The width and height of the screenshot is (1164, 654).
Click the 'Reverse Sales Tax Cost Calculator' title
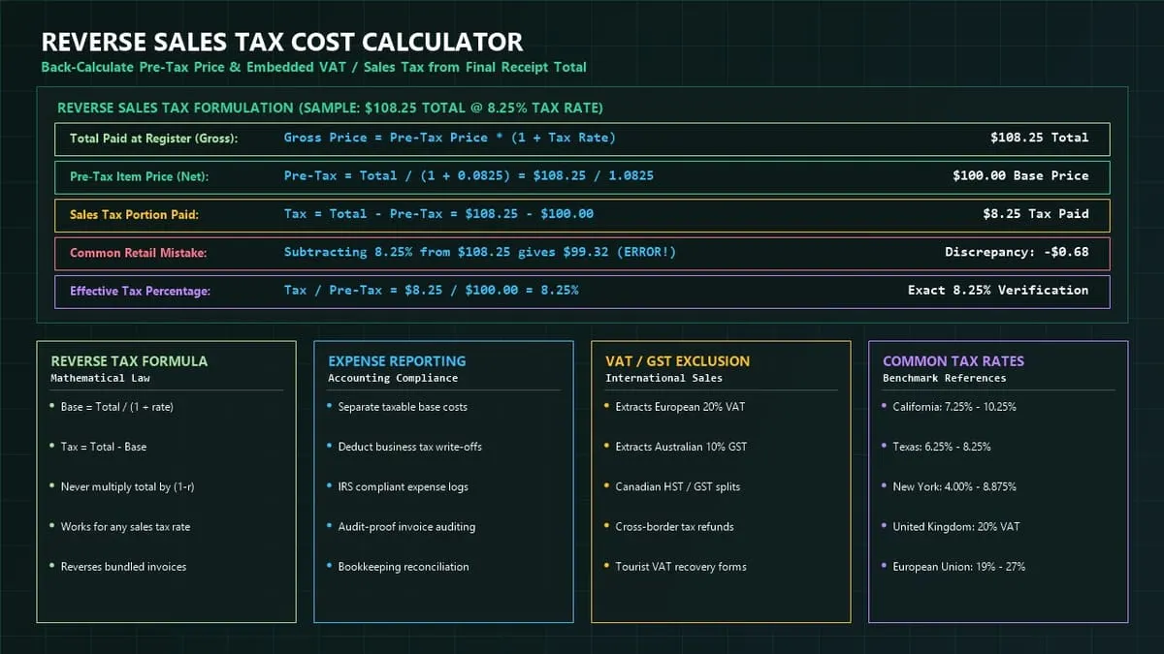282,42
